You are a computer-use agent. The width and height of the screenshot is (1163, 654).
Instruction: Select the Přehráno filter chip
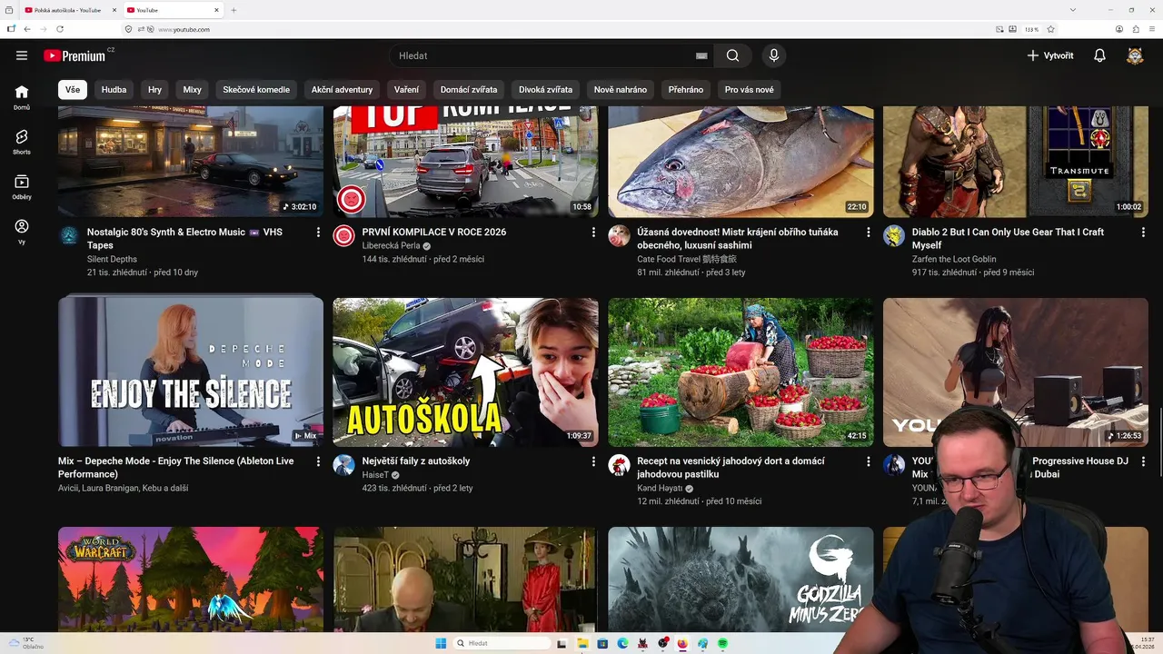686,90
